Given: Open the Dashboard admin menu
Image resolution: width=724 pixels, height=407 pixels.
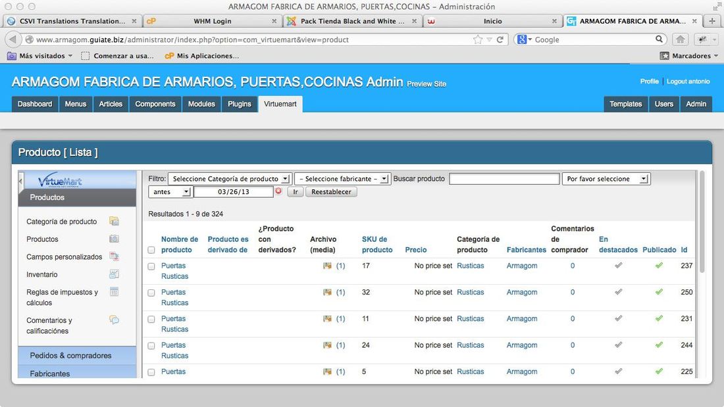Looking at the screenshot, I should (35, 104).
